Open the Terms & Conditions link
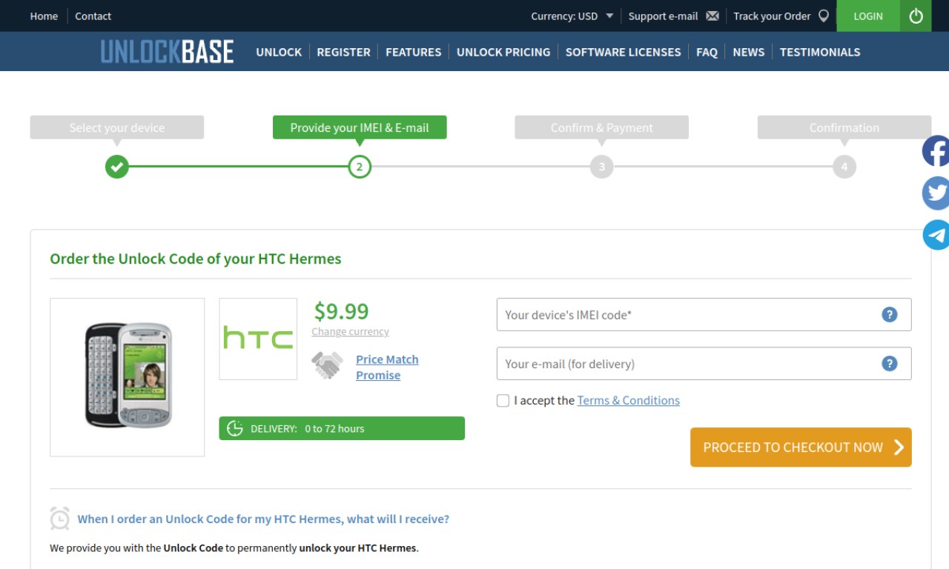Screen dimensions: 949x569 628,400
